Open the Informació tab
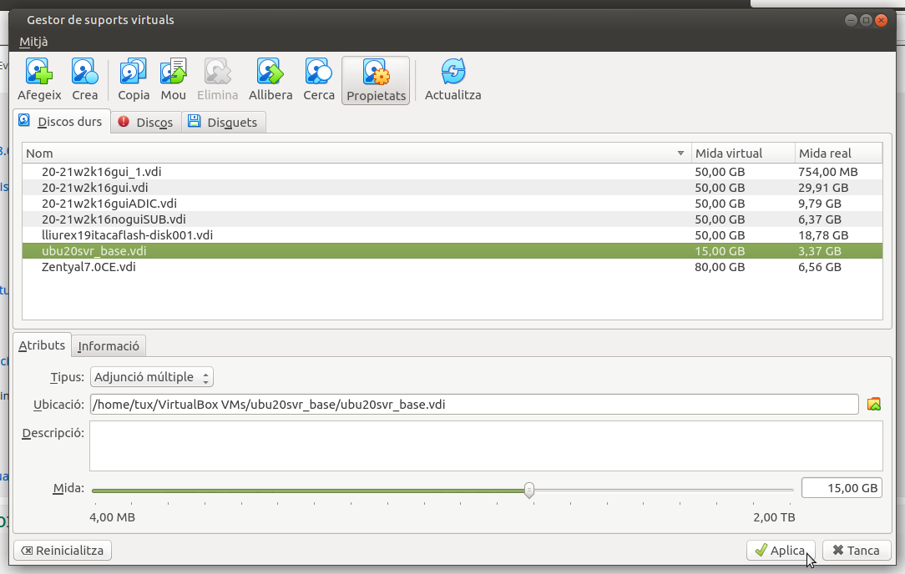 pos(109,345)
